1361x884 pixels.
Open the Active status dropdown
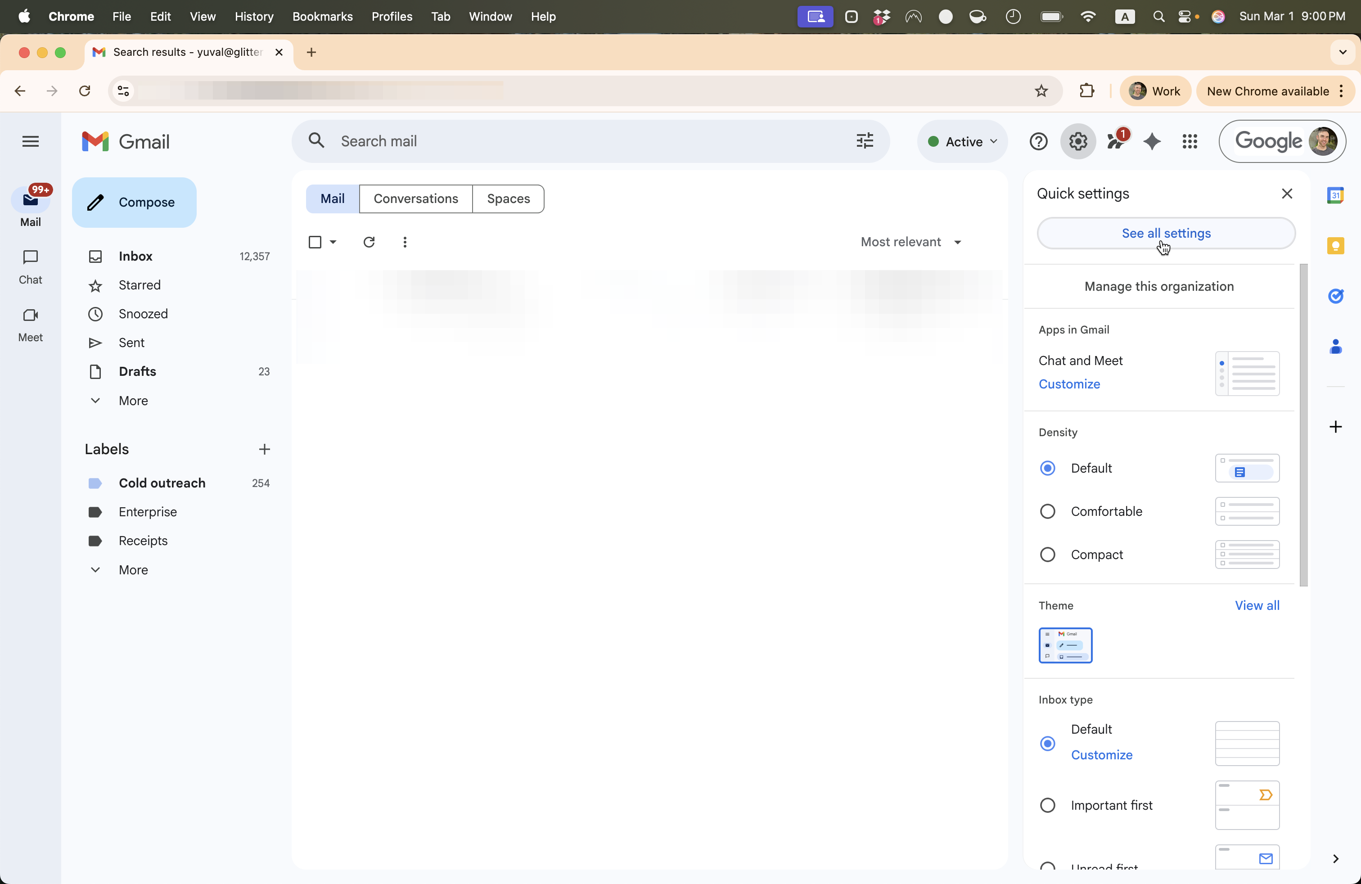coord(962,141)
